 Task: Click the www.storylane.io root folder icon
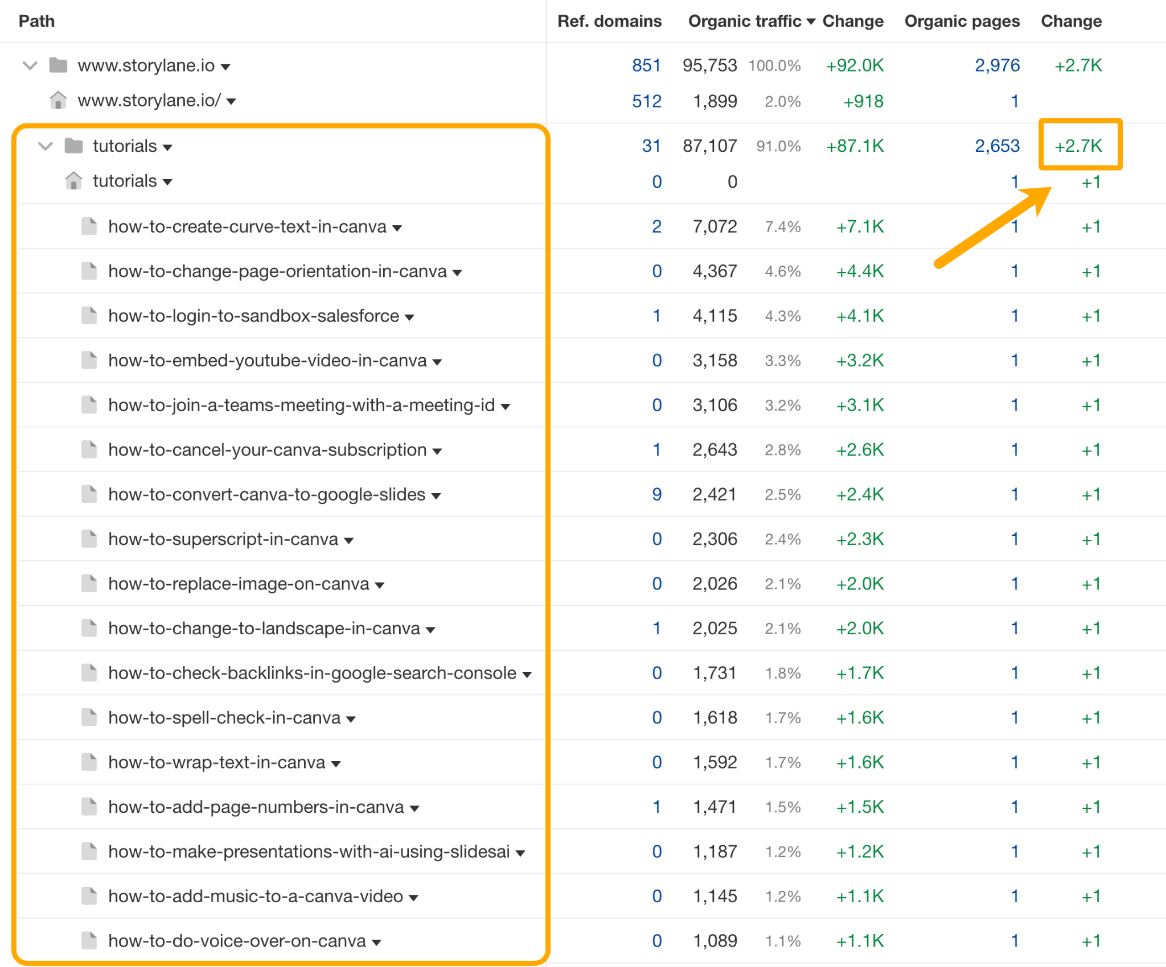[x=58, y=65]
